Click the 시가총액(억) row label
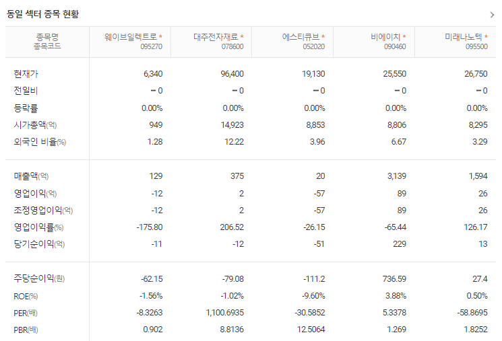This screenshot has height=341, width=502. pyautogui.click(x=35, y=125)
